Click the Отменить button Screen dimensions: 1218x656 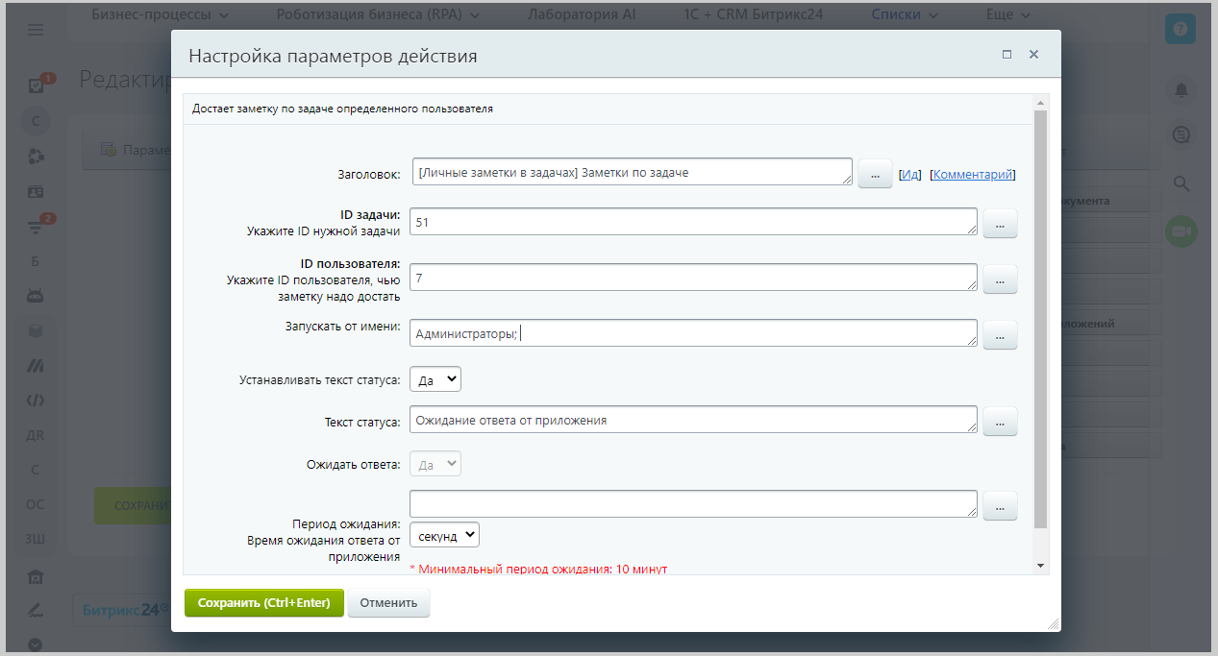(x=388, y=603)
